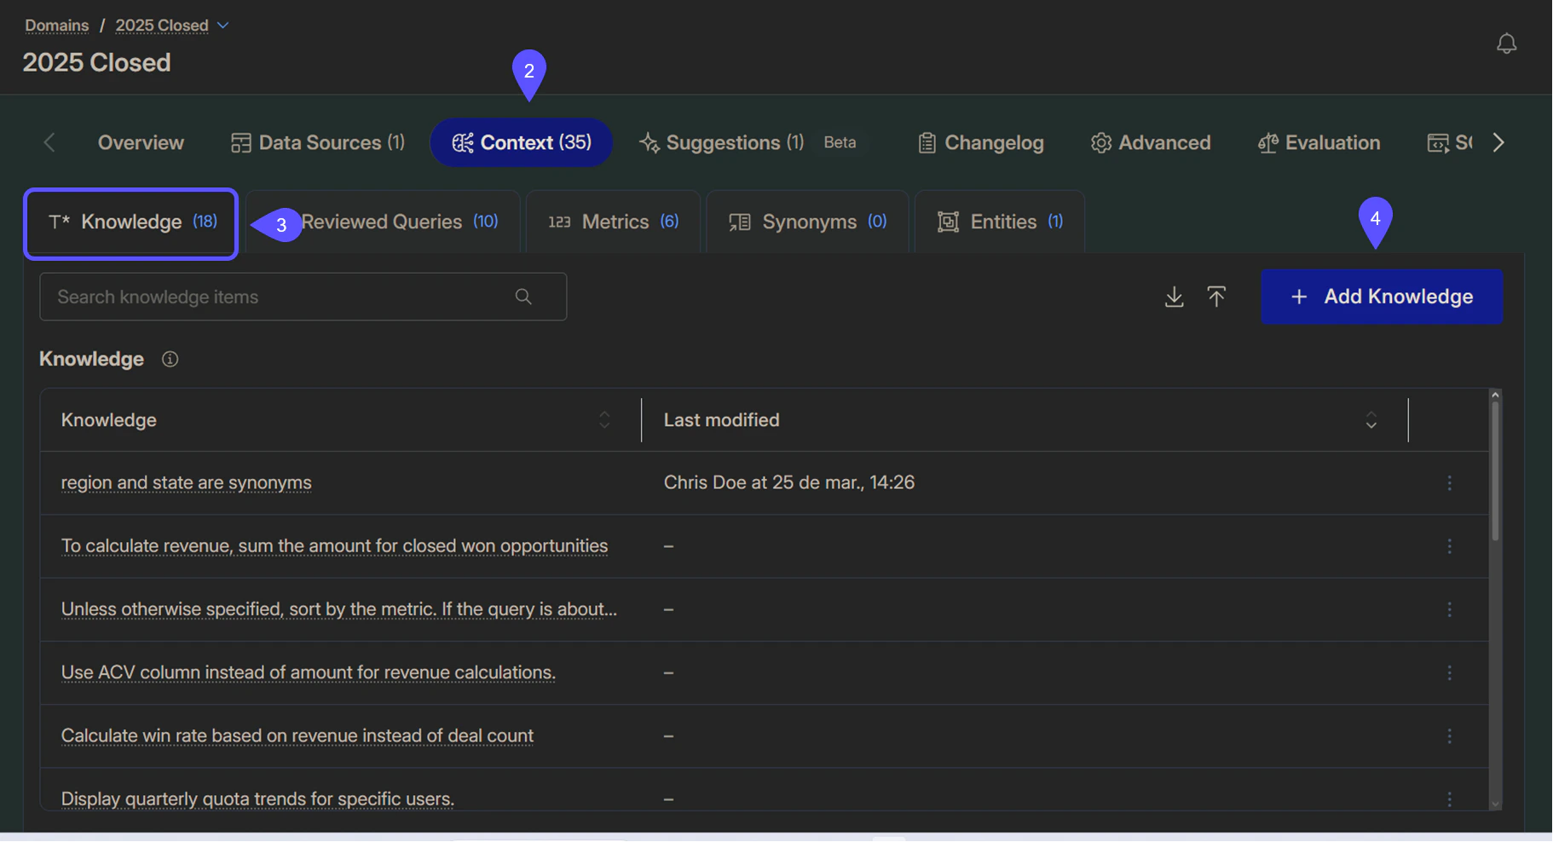Screen dimensions: 1553x842
Task: Open 'Calculate win rate based on revenue' item
Action: (297, 735)
